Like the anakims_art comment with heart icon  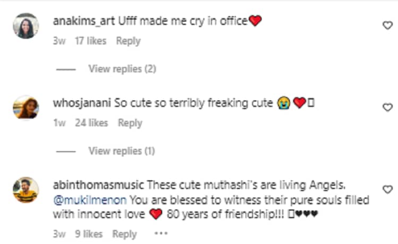point(387,25)
